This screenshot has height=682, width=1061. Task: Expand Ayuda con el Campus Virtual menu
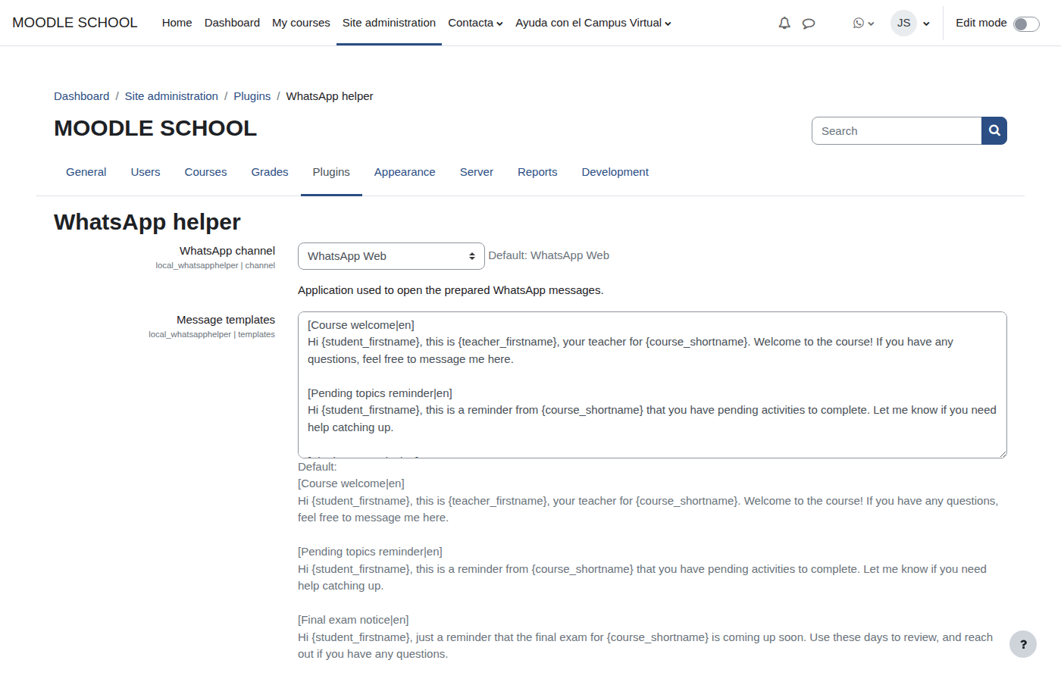click(593, 23)
